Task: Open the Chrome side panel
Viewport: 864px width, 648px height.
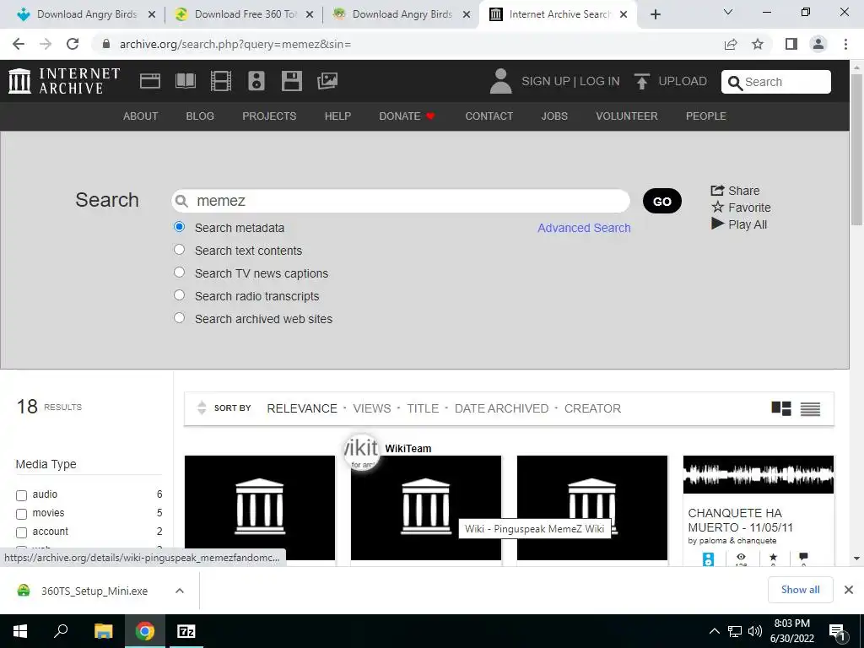Action: pyautogui.click(x=791, y=44)
